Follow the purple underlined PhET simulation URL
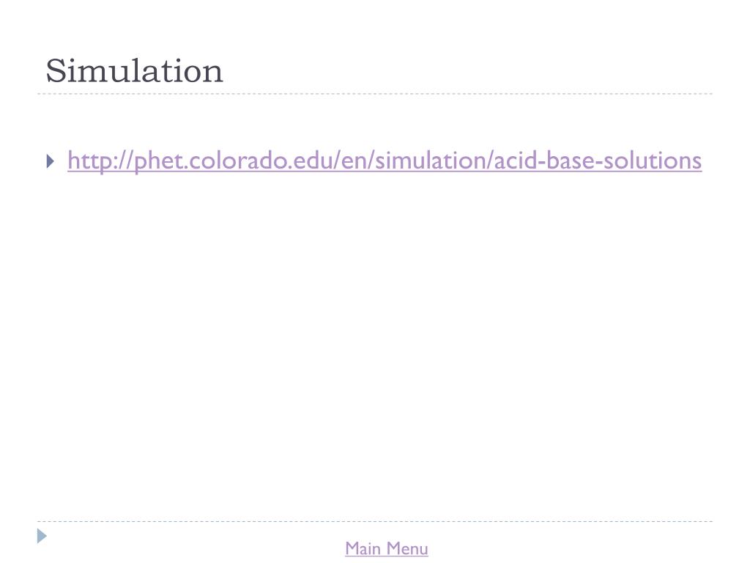Image resolution: width=750 pixels, height=563 pixels. coord(385,161)
